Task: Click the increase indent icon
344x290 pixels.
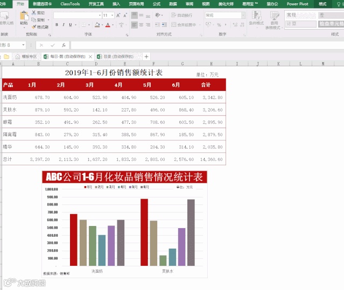Action: click(x=165, y=25)
